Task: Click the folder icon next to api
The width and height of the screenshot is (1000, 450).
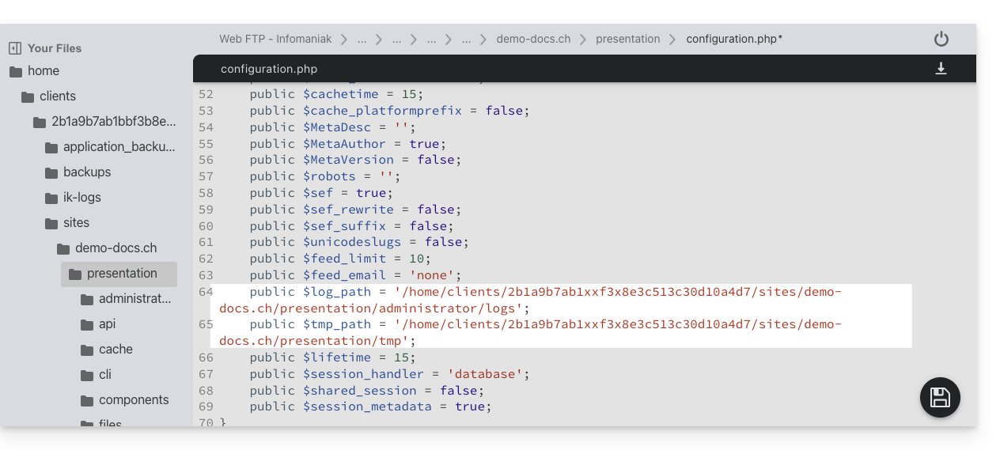Action: point(87,324)
